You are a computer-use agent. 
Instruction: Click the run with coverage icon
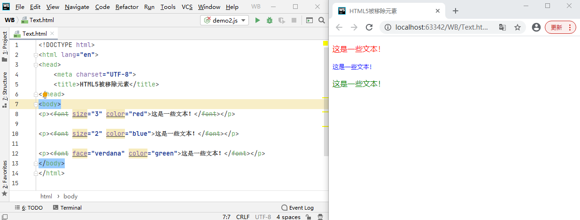click(282, 20)
